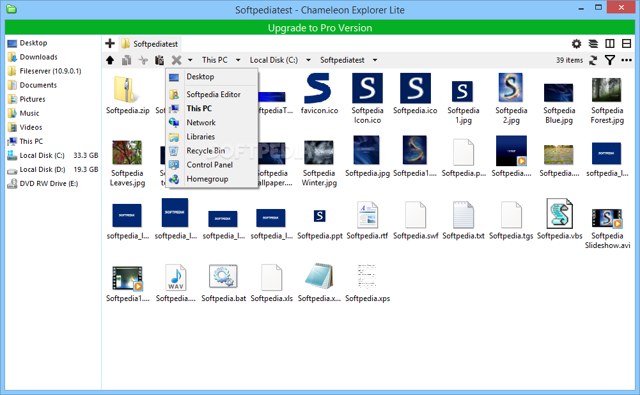The width and height of the screenshot is (640, 395).
Task: Click the copy files toolbar icon
Action: 127,60
